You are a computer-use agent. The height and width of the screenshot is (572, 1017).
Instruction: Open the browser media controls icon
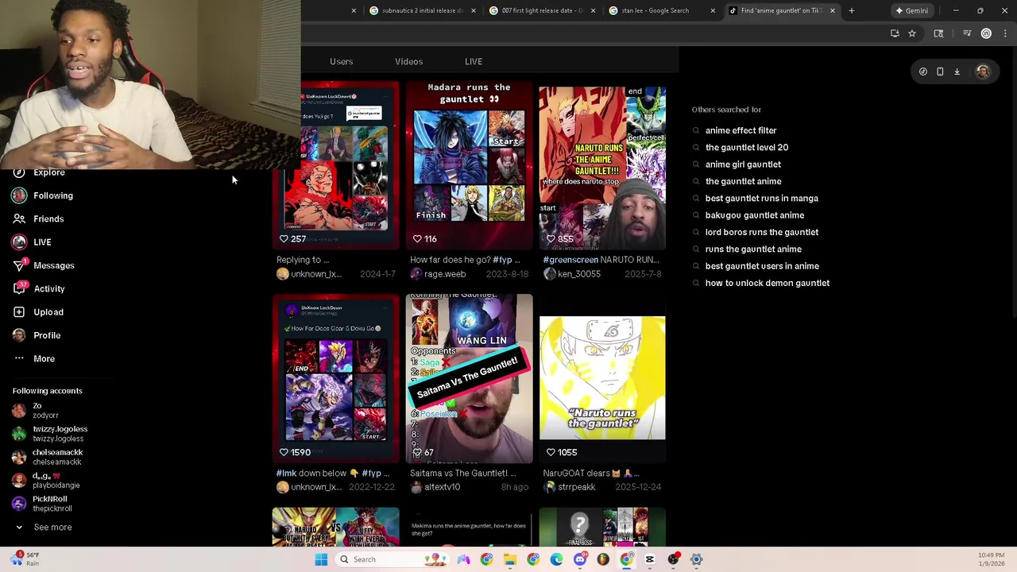967,33
